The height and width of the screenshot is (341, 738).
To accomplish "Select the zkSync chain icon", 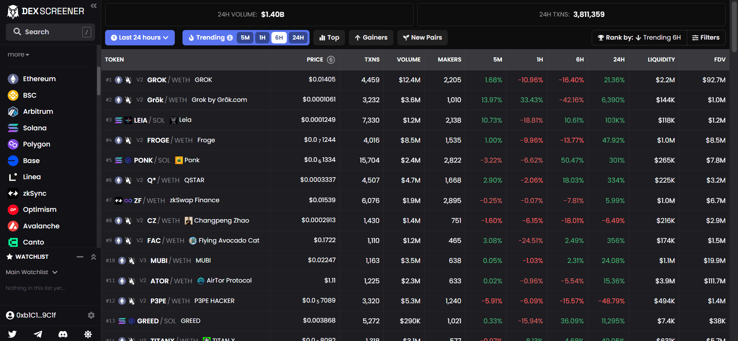I will (x=13, y=193).
